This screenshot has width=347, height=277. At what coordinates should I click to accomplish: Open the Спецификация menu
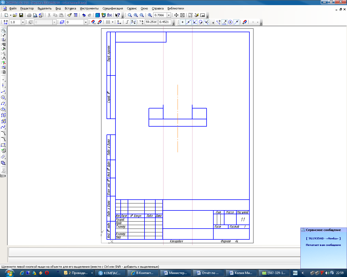point(113,8)
